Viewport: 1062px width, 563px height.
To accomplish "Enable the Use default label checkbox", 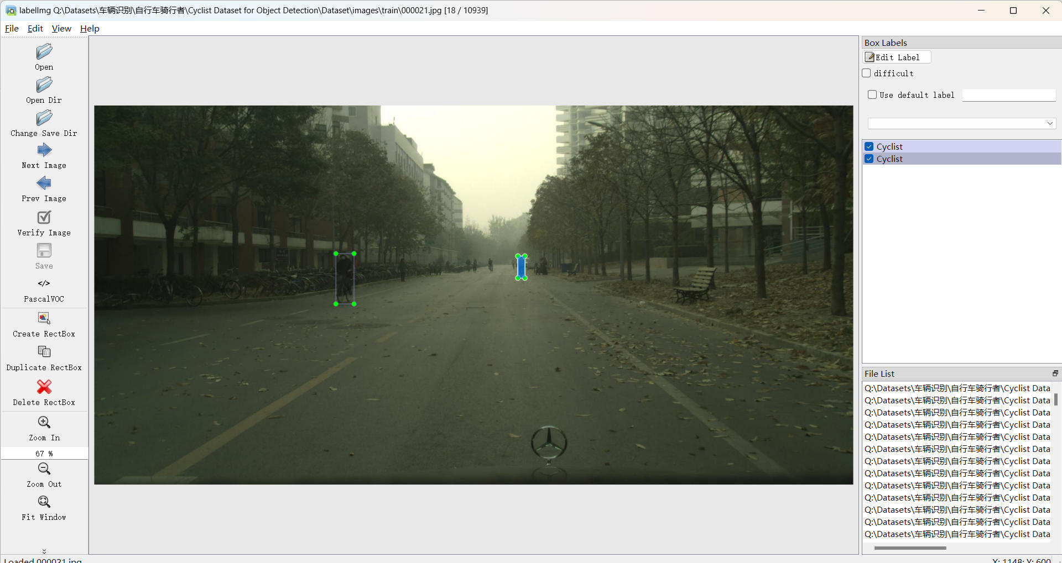I will 872,94.
